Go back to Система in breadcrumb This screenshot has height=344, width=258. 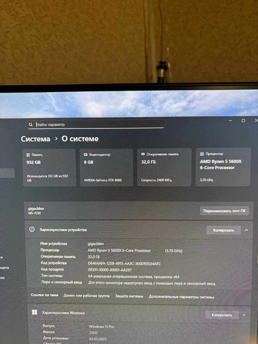35,139
